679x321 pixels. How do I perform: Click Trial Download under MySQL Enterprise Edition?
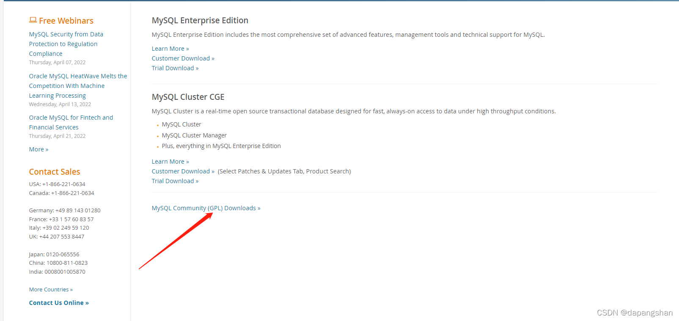tap(175, 68)
